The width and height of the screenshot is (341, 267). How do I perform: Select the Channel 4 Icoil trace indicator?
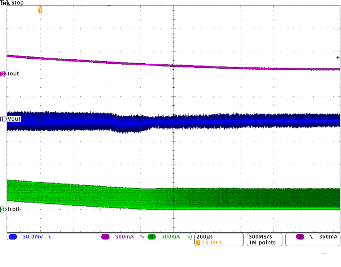2,209
